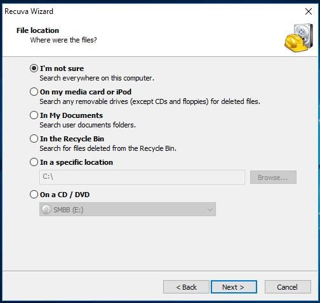Viewport: 320px width, 303px height.
Task: Click the "File location" heading
Action: [37, 30]
